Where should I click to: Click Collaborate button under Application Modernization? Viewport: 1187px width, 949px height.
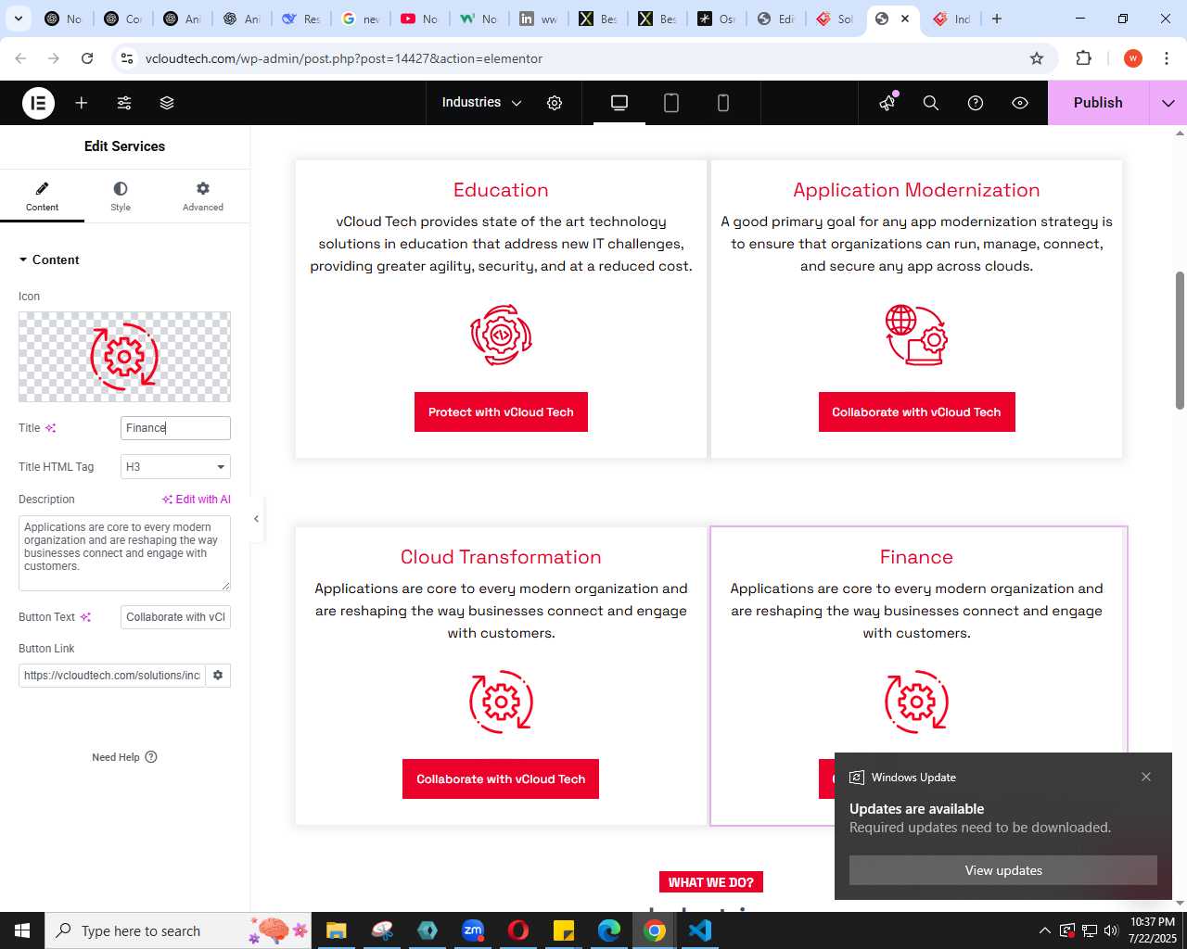[916, 412]
